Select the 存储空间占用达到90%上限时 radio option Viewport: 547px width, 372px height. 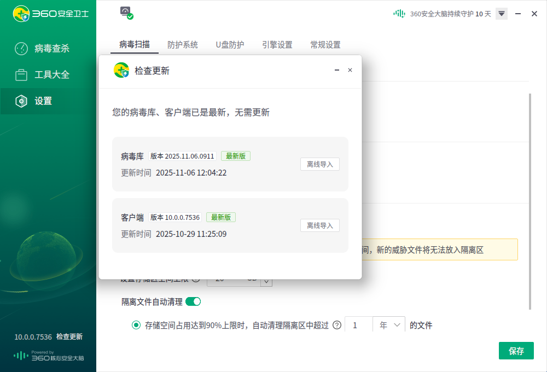[136, 326]
